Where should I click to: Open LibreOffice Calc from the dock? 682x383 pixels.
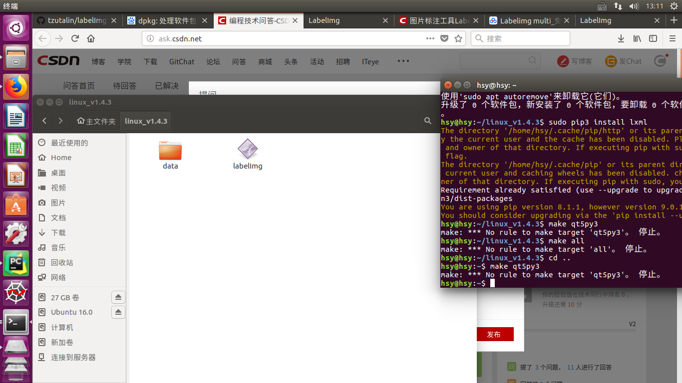16,146
